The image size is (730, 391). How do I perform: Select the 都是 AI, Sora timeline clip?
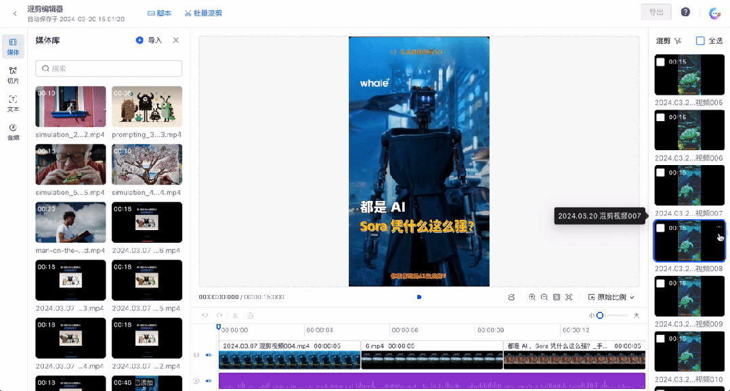pos(574,355)
